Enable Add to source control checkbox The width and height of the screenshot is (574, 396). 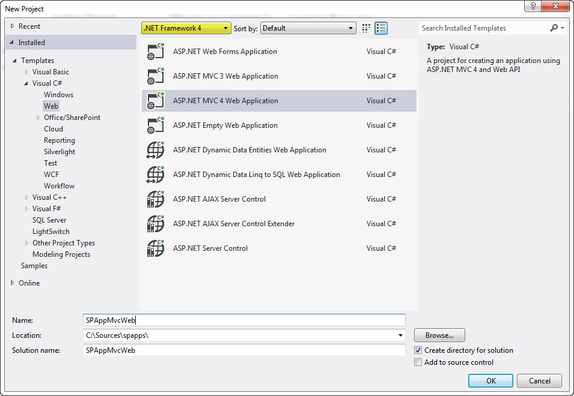418,362
